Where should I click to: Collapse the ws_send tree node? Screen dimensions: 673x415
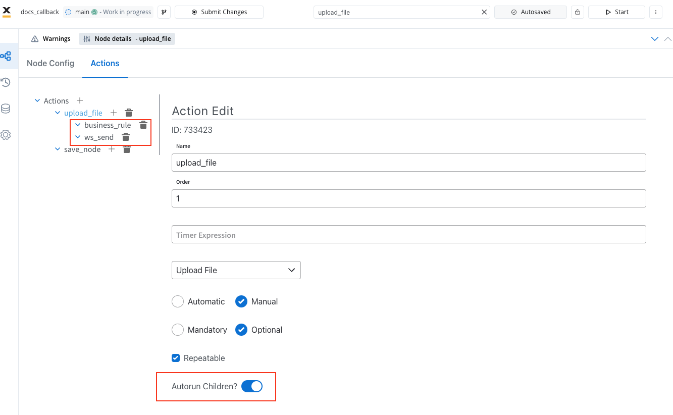78,137
